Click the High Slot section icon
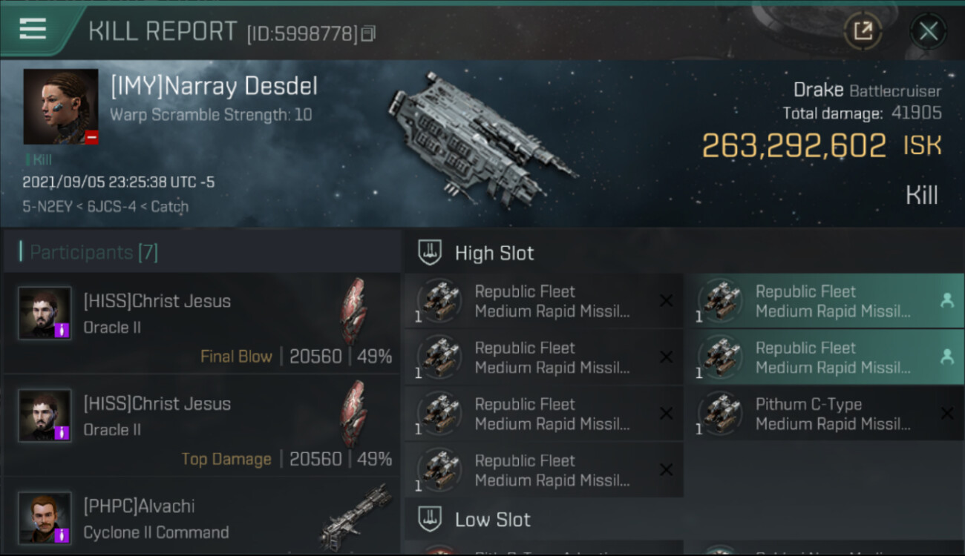 pyautogui.click(x=430, y=253)
